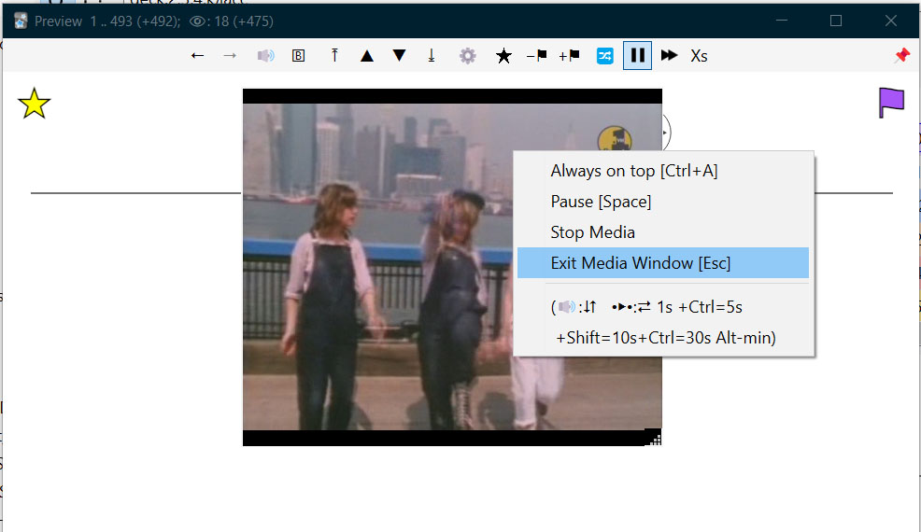
Task: Click the fast-forward double arrow button
Action: tap(669, 56)
